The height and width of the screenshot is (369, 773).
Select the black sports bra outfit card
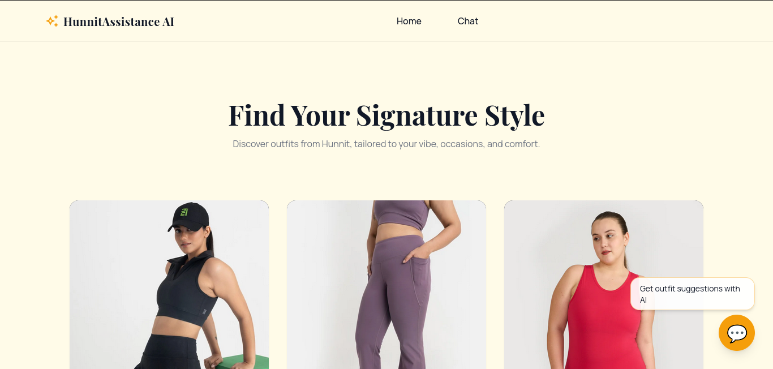[x=169, y=285]
